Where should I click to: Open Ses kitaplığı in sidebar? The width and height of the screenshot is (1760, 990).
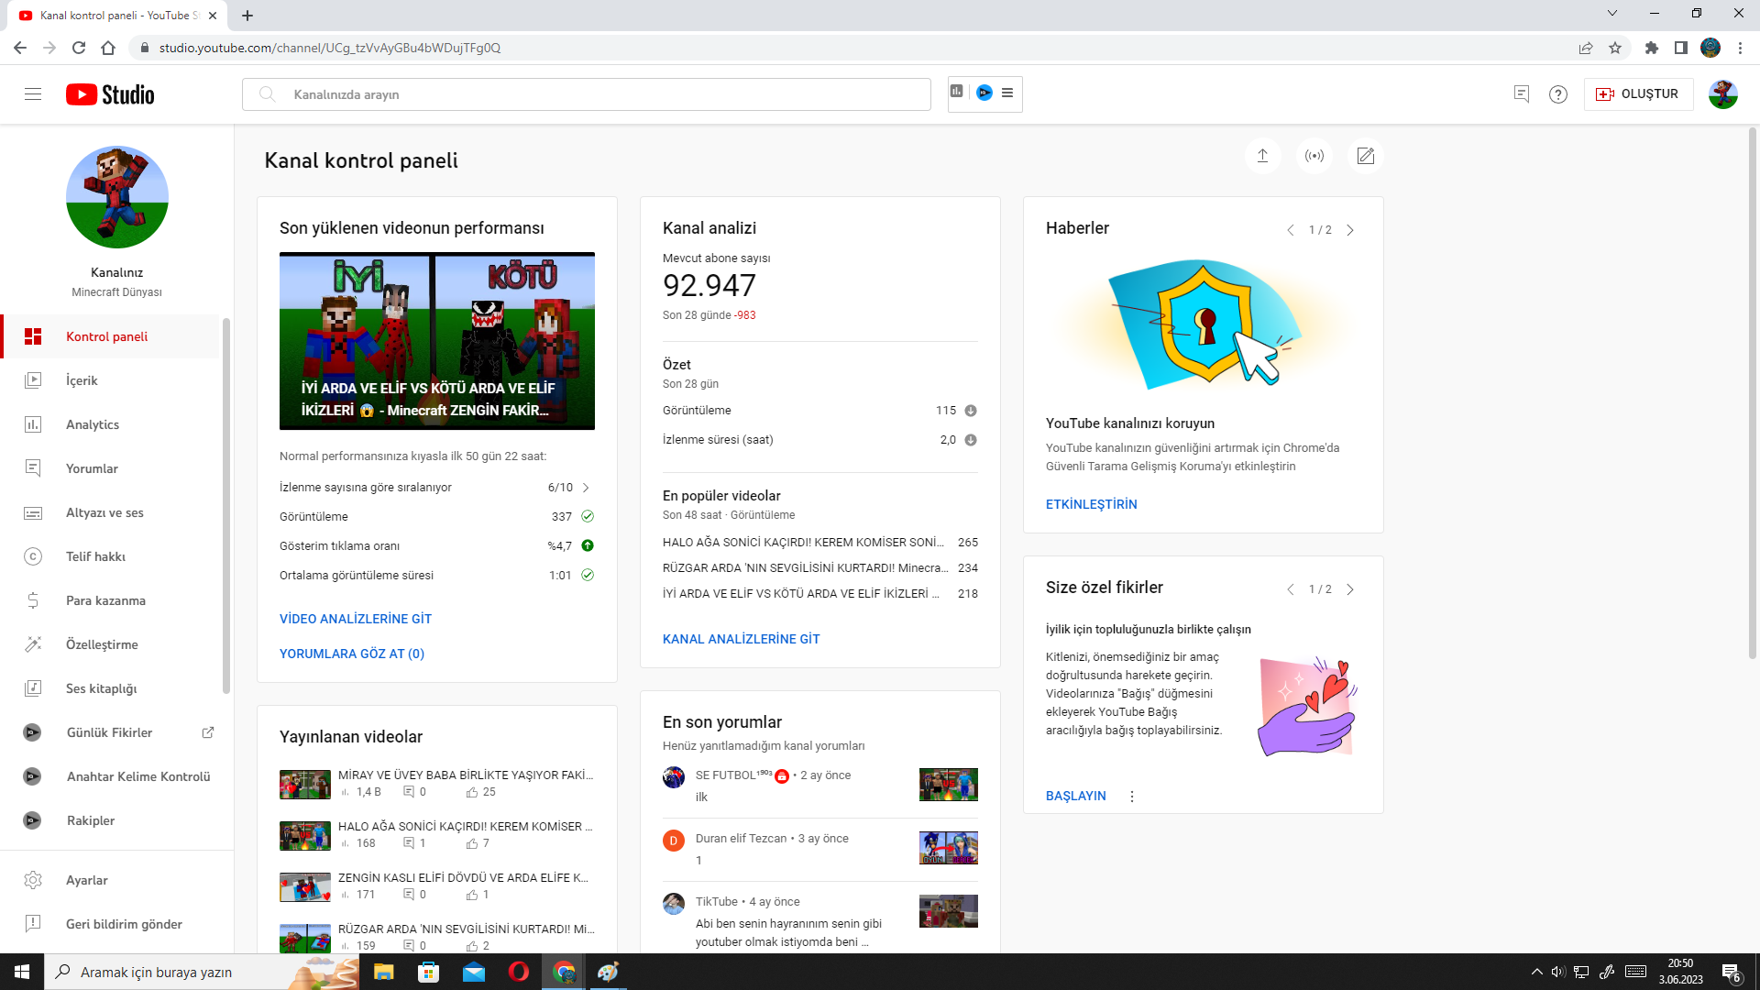point(112,688)
